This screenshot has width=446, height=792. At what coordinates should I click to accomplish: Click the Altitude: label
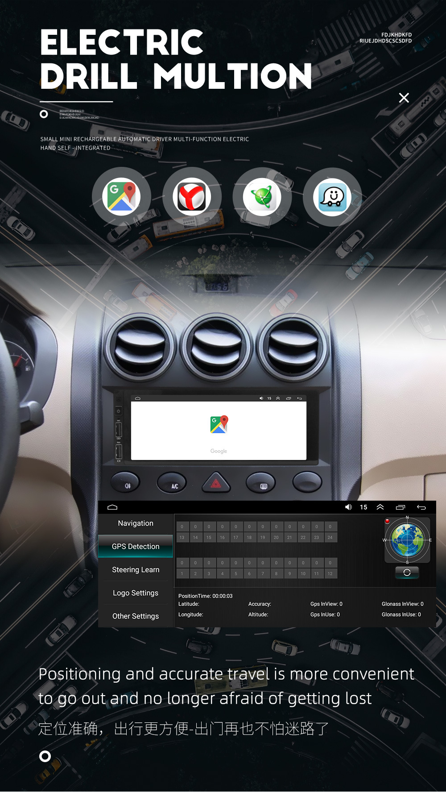258,615
